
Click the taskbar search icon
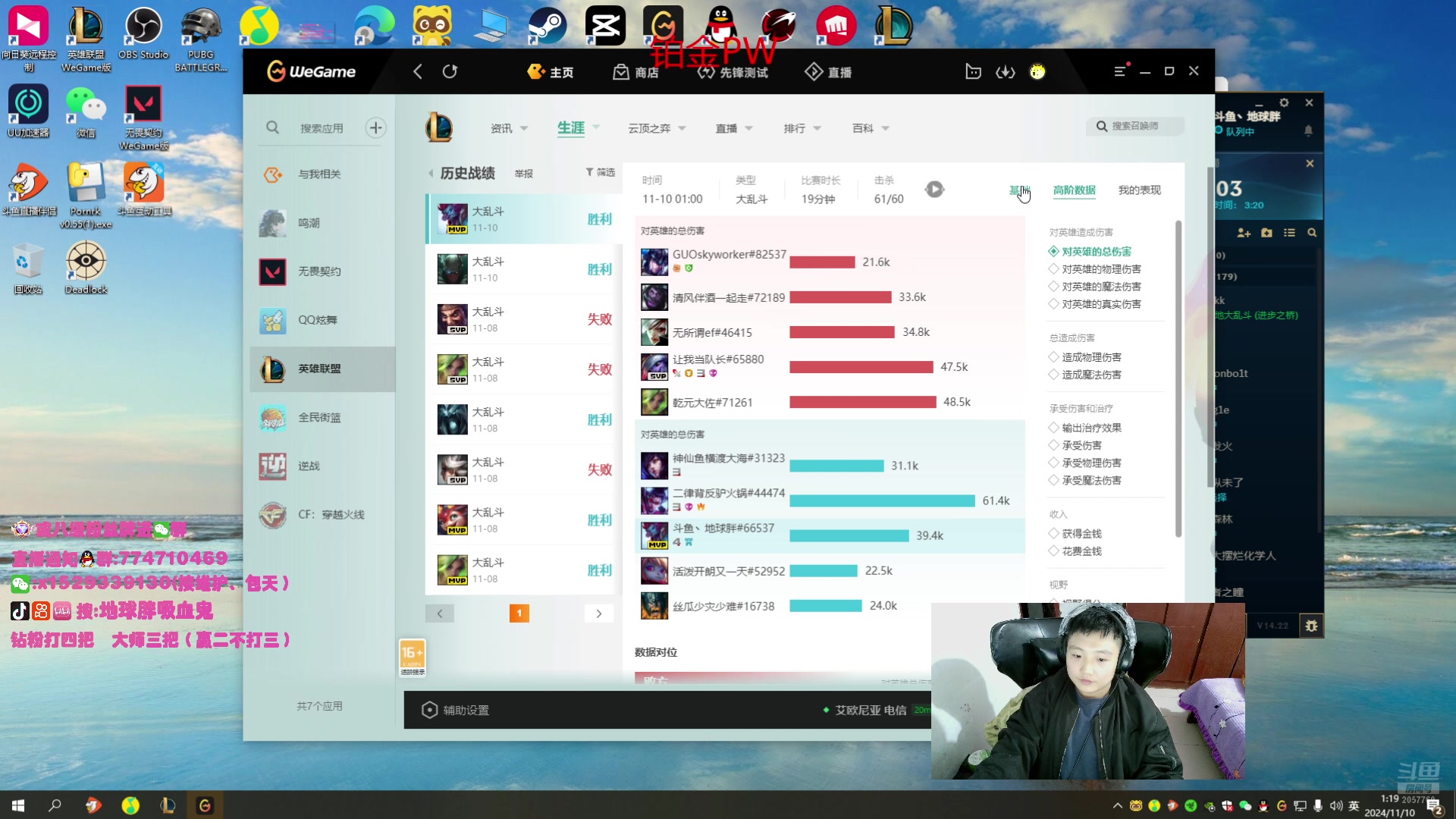(55, 805)
